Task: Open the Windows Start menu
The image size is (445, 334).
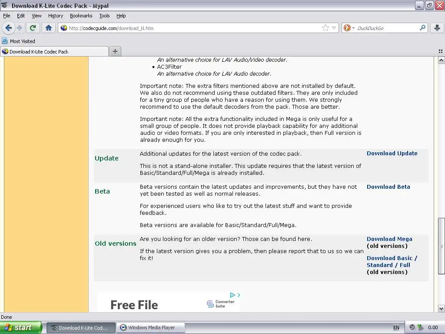Action: click(x=21, y=327)
